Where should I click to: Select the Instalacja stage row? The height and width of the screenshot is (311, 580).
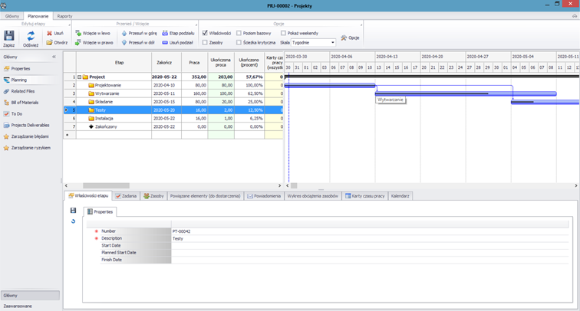pyautogui.click(x=173, y=119)
